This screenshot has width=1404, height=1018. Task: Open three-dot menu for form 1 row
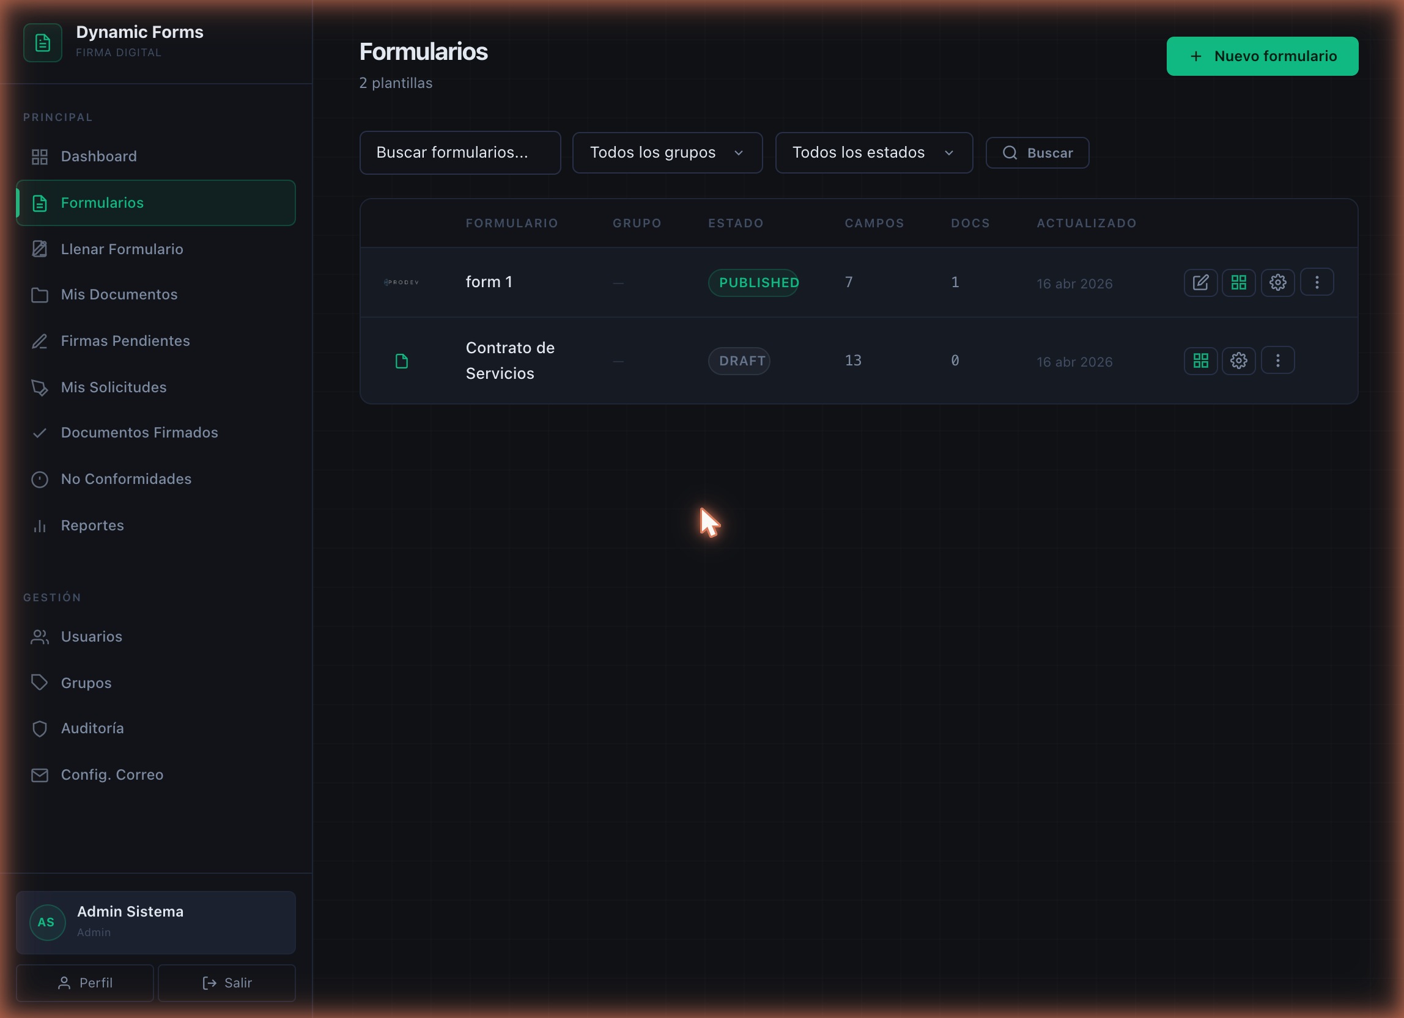(1317, 282)
